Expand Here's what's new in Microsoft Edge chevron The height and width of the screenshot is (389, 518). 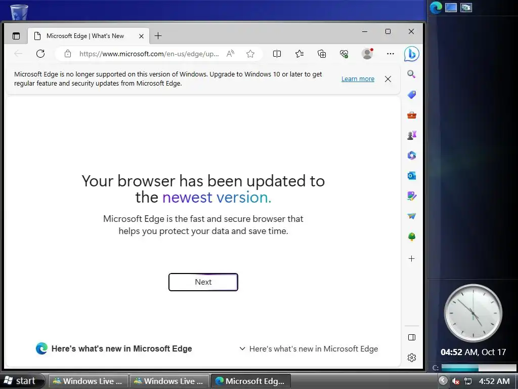tap(242, 348)
